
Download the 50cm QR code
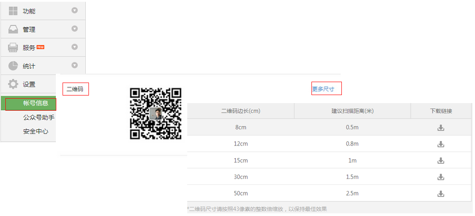pyautogui.click(x=441, y=194)
